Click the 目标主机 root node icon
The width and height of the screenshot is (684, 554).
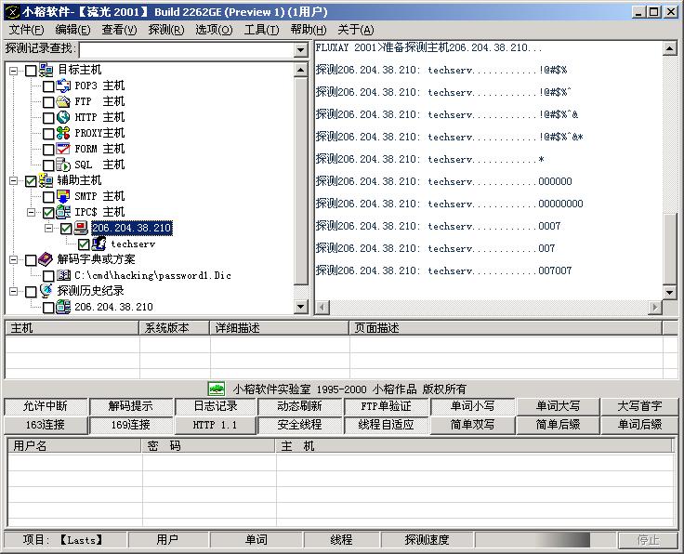pyautogui.click(x=46, y=70)
